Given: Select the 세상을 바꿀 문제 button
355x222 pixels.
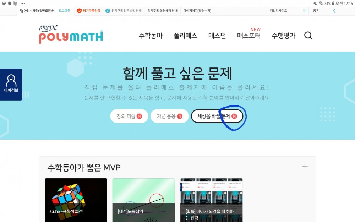Looking at the screenshot, I should [217, 116].
